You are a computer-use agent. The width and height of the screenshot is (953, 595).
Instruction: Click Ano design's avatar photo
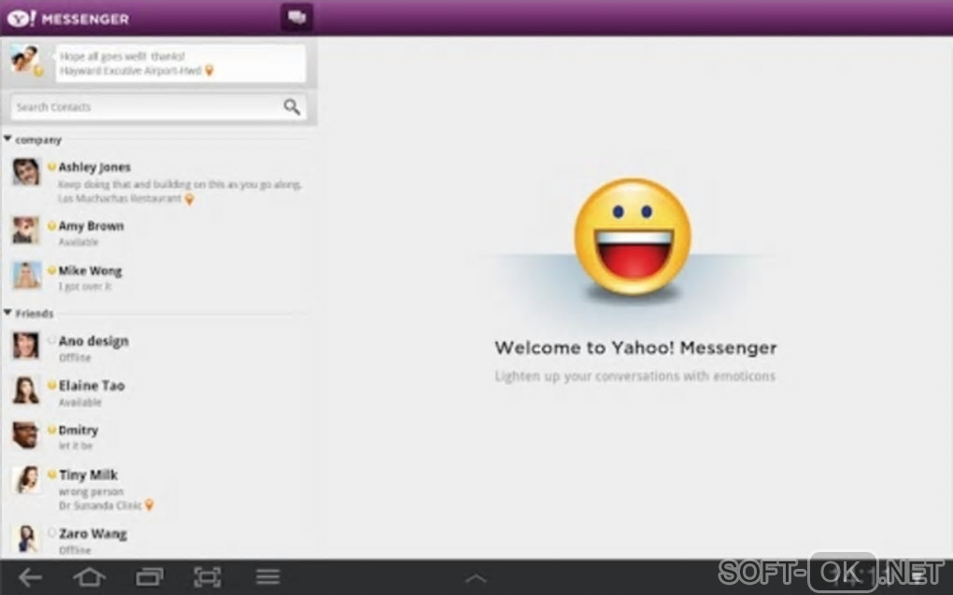26,346
